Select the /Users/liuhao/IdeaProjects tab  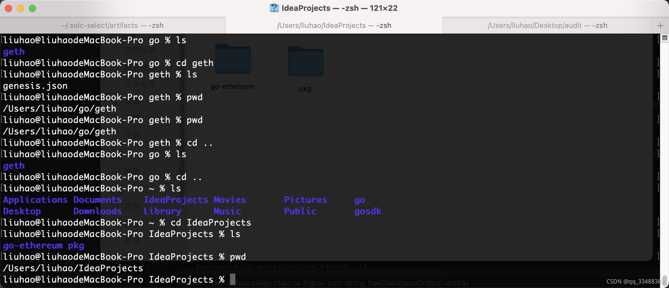[334, 25]
